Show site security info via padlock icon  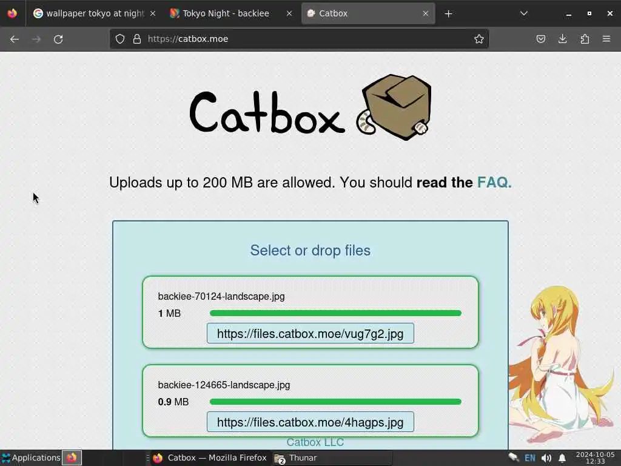(x=137, y=39)
